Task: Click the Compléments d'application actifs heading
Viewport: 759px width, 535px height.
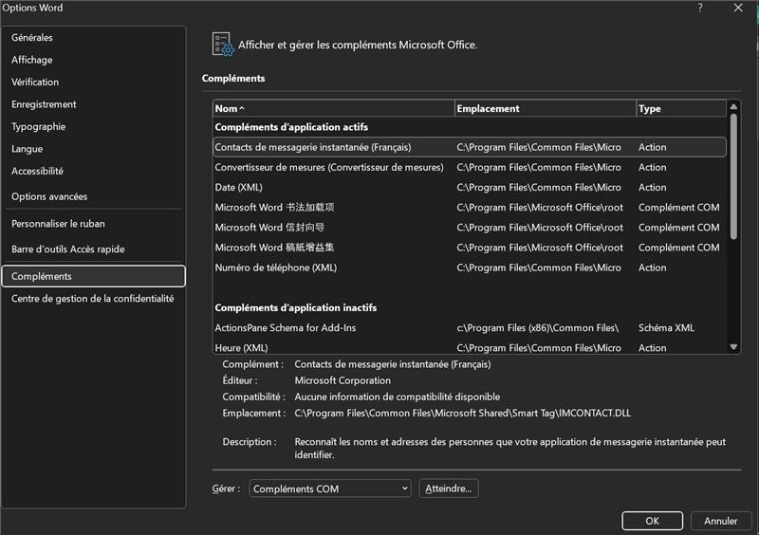Action: (291, 127)
